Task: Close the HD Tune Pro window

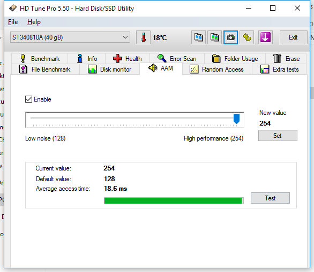Action: (297, 8)
